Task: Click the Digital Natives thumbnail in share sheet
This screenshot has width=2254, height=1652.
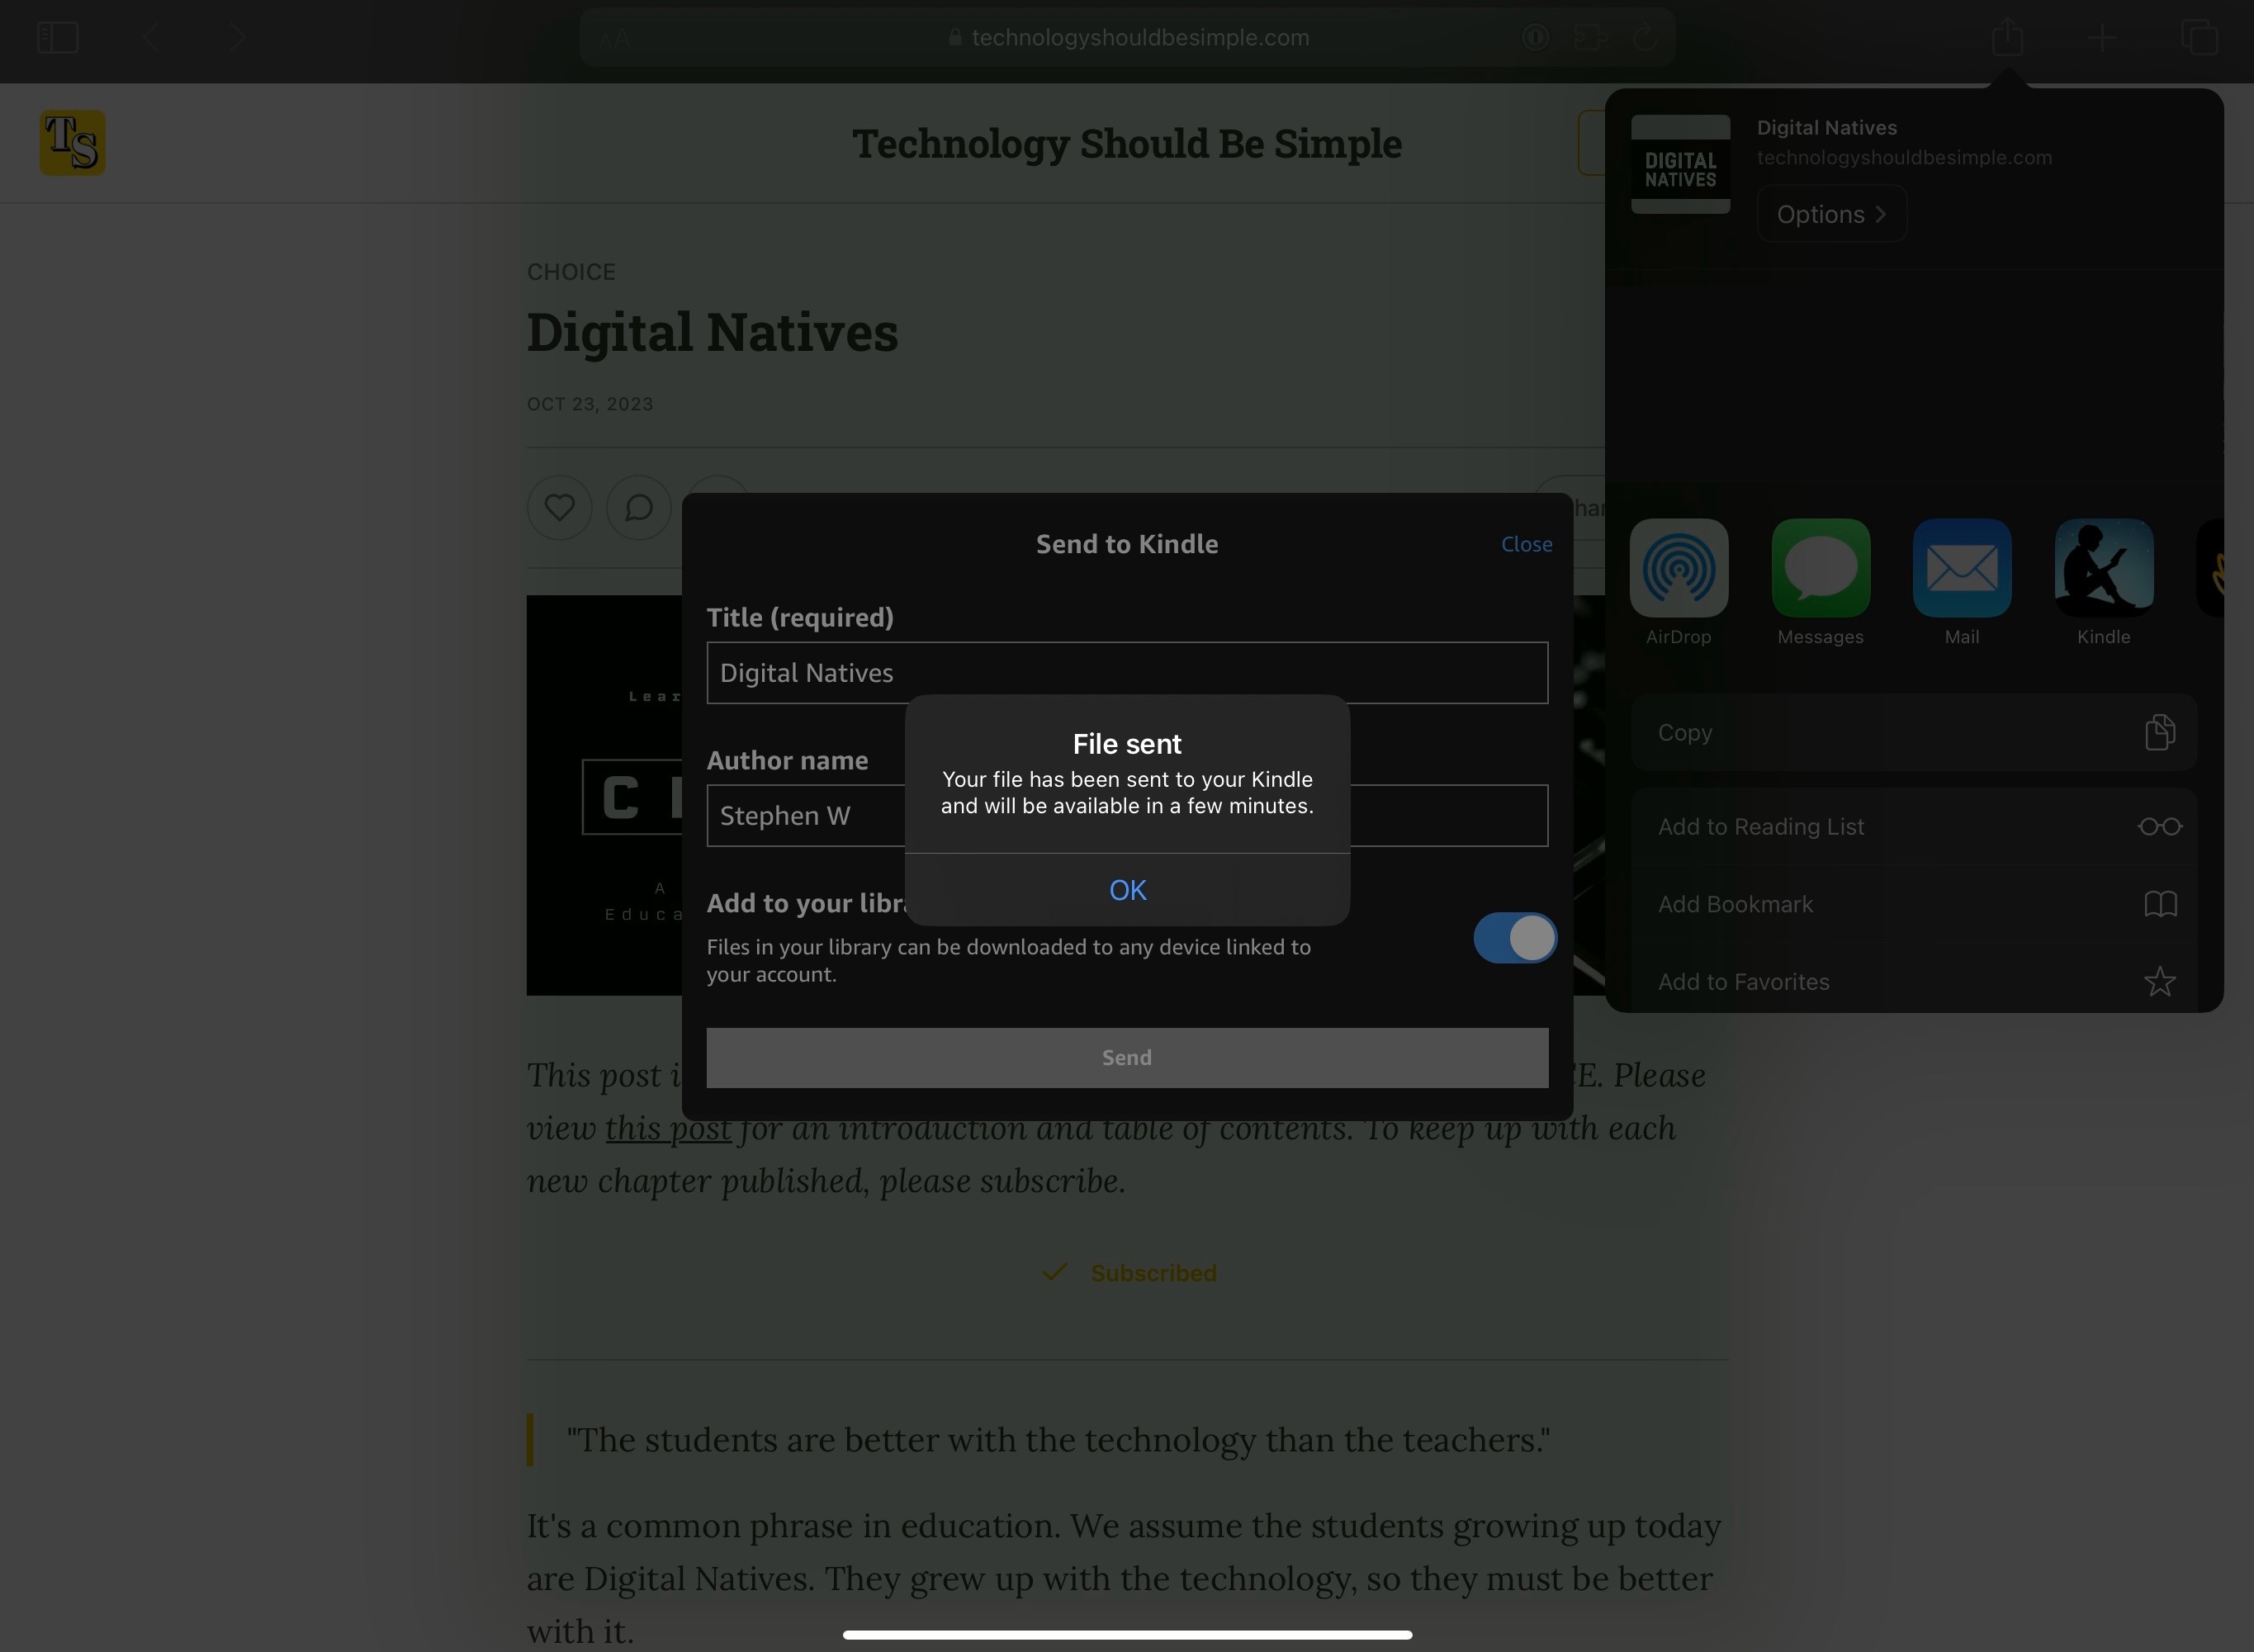Action: pos(1680,163)
